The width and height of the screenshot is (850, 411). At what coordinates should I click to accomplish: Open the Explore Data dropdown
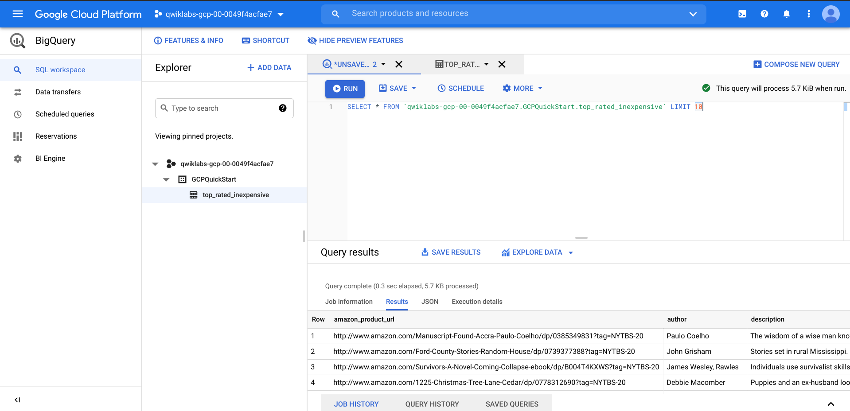point(537,252)
